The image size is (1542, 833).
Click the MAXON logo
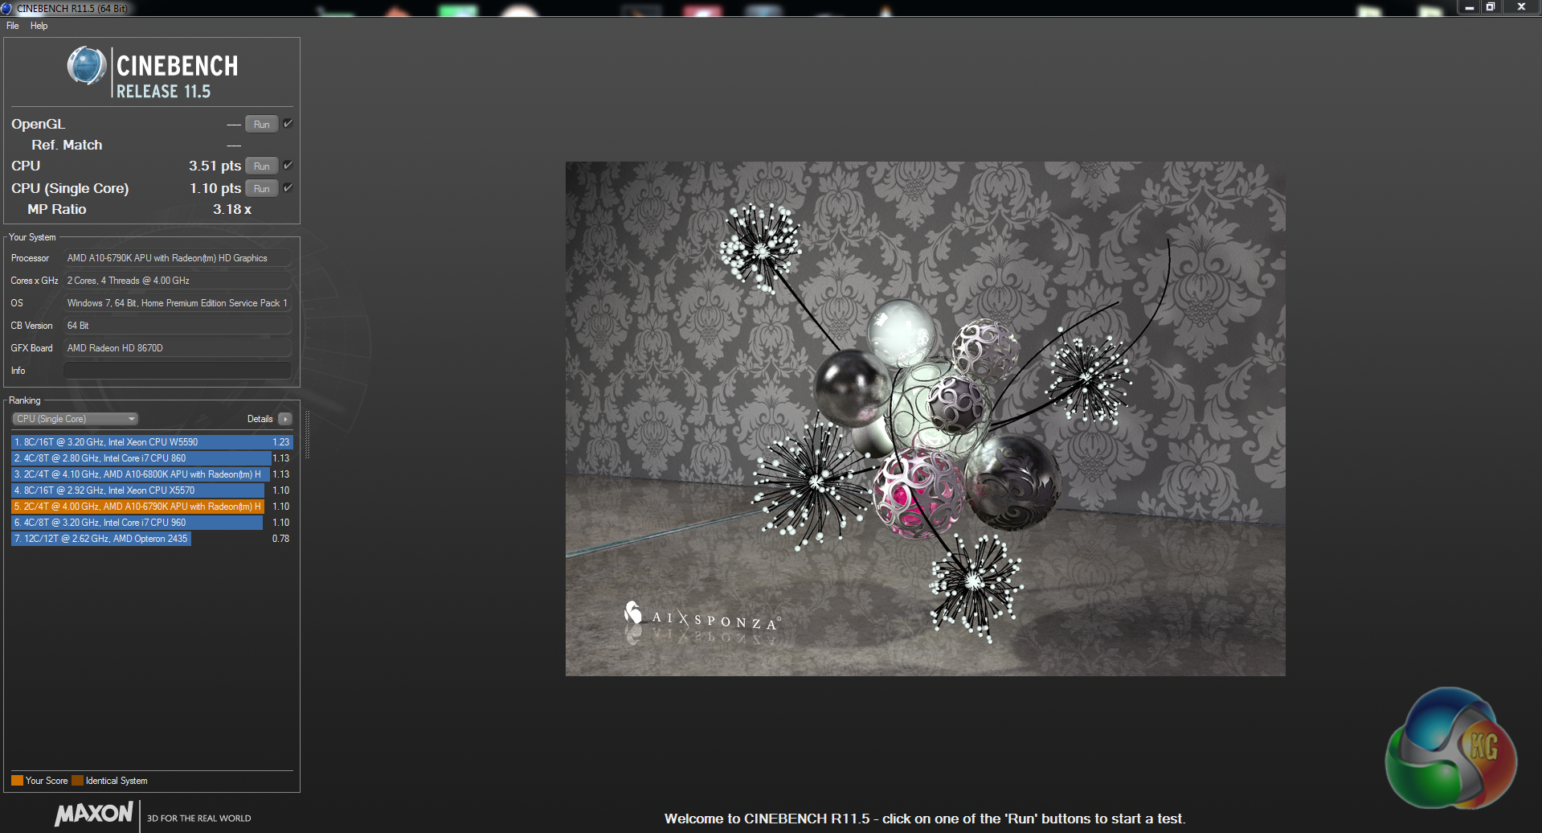click(94, 814)
